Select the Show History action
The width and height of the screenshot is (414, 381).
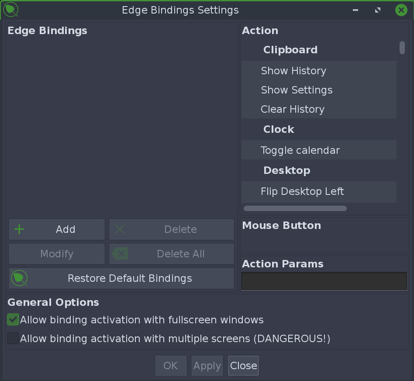(293, 70)
